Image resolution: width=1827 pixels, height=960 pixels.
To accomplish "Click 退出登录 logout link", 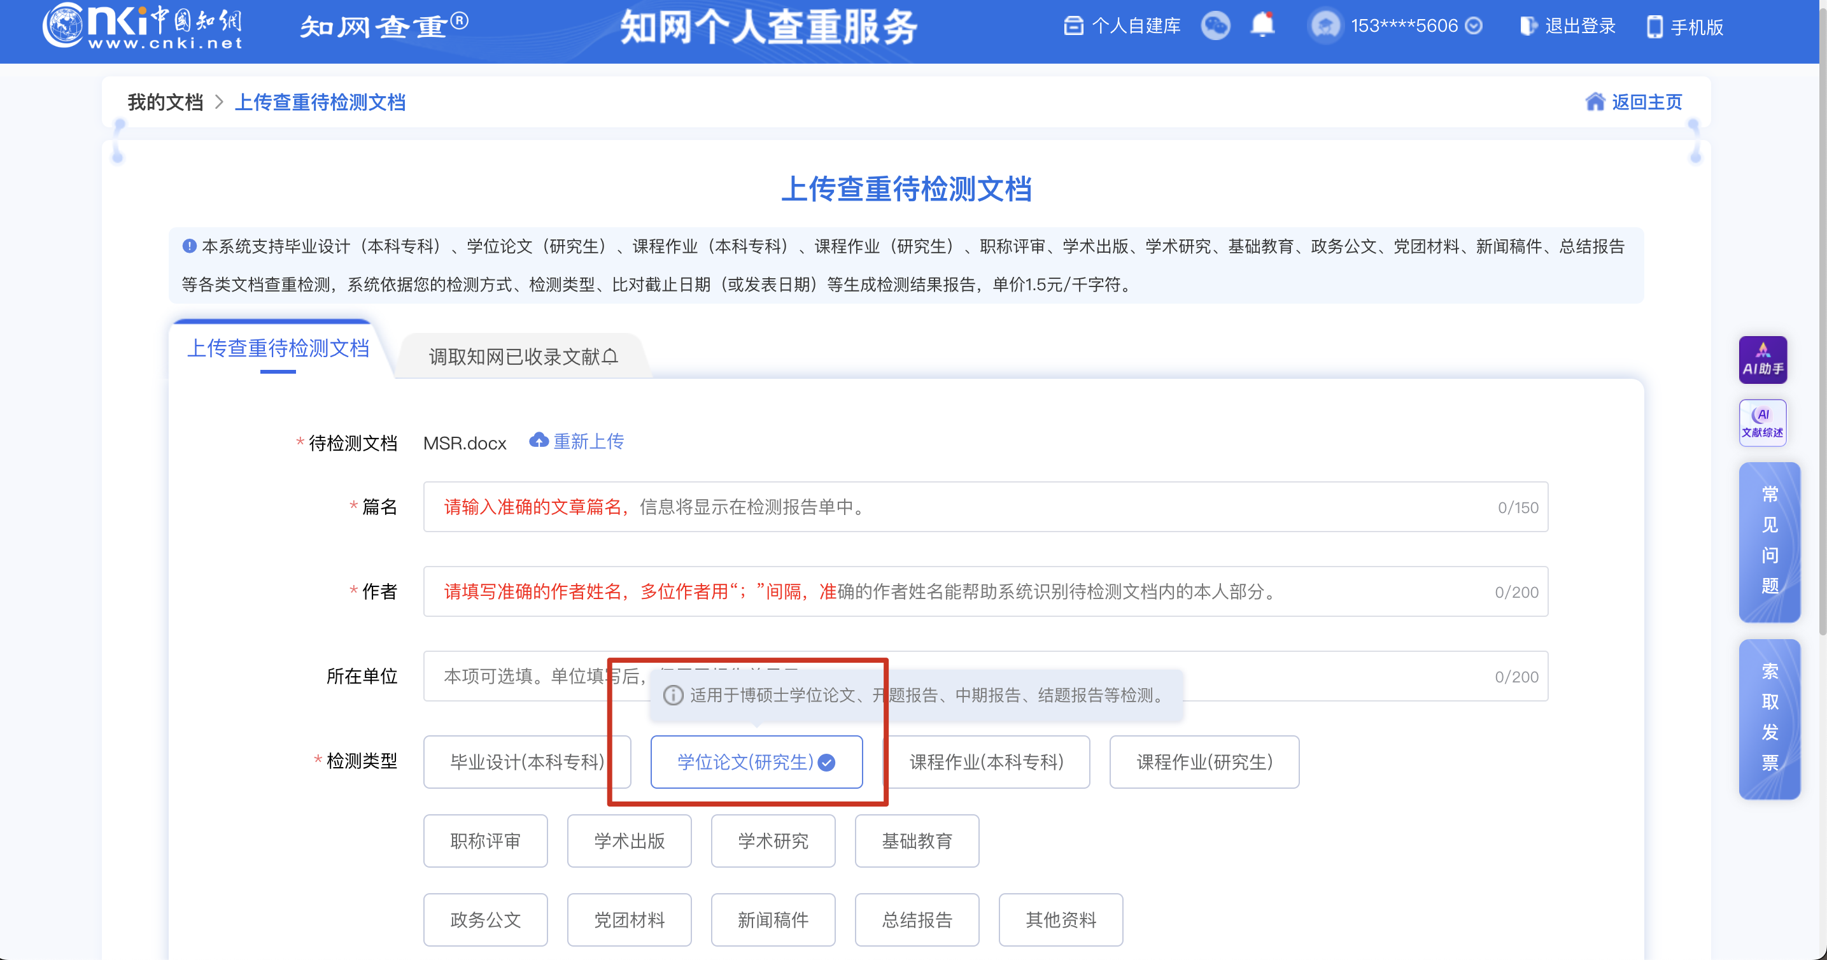I will click(1569, 26).
